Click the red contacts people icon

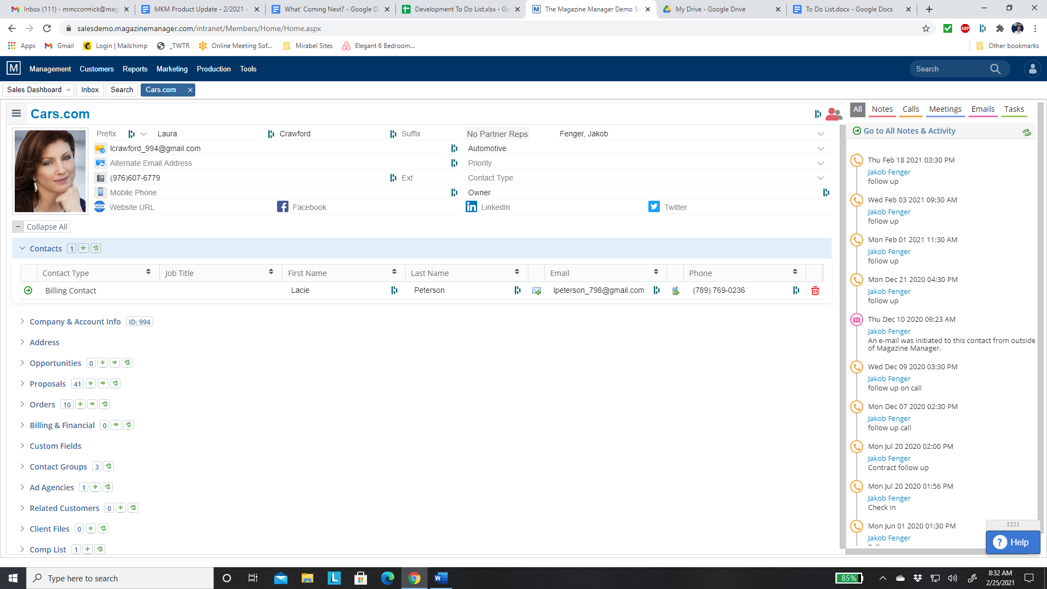(x=834, y=113)
